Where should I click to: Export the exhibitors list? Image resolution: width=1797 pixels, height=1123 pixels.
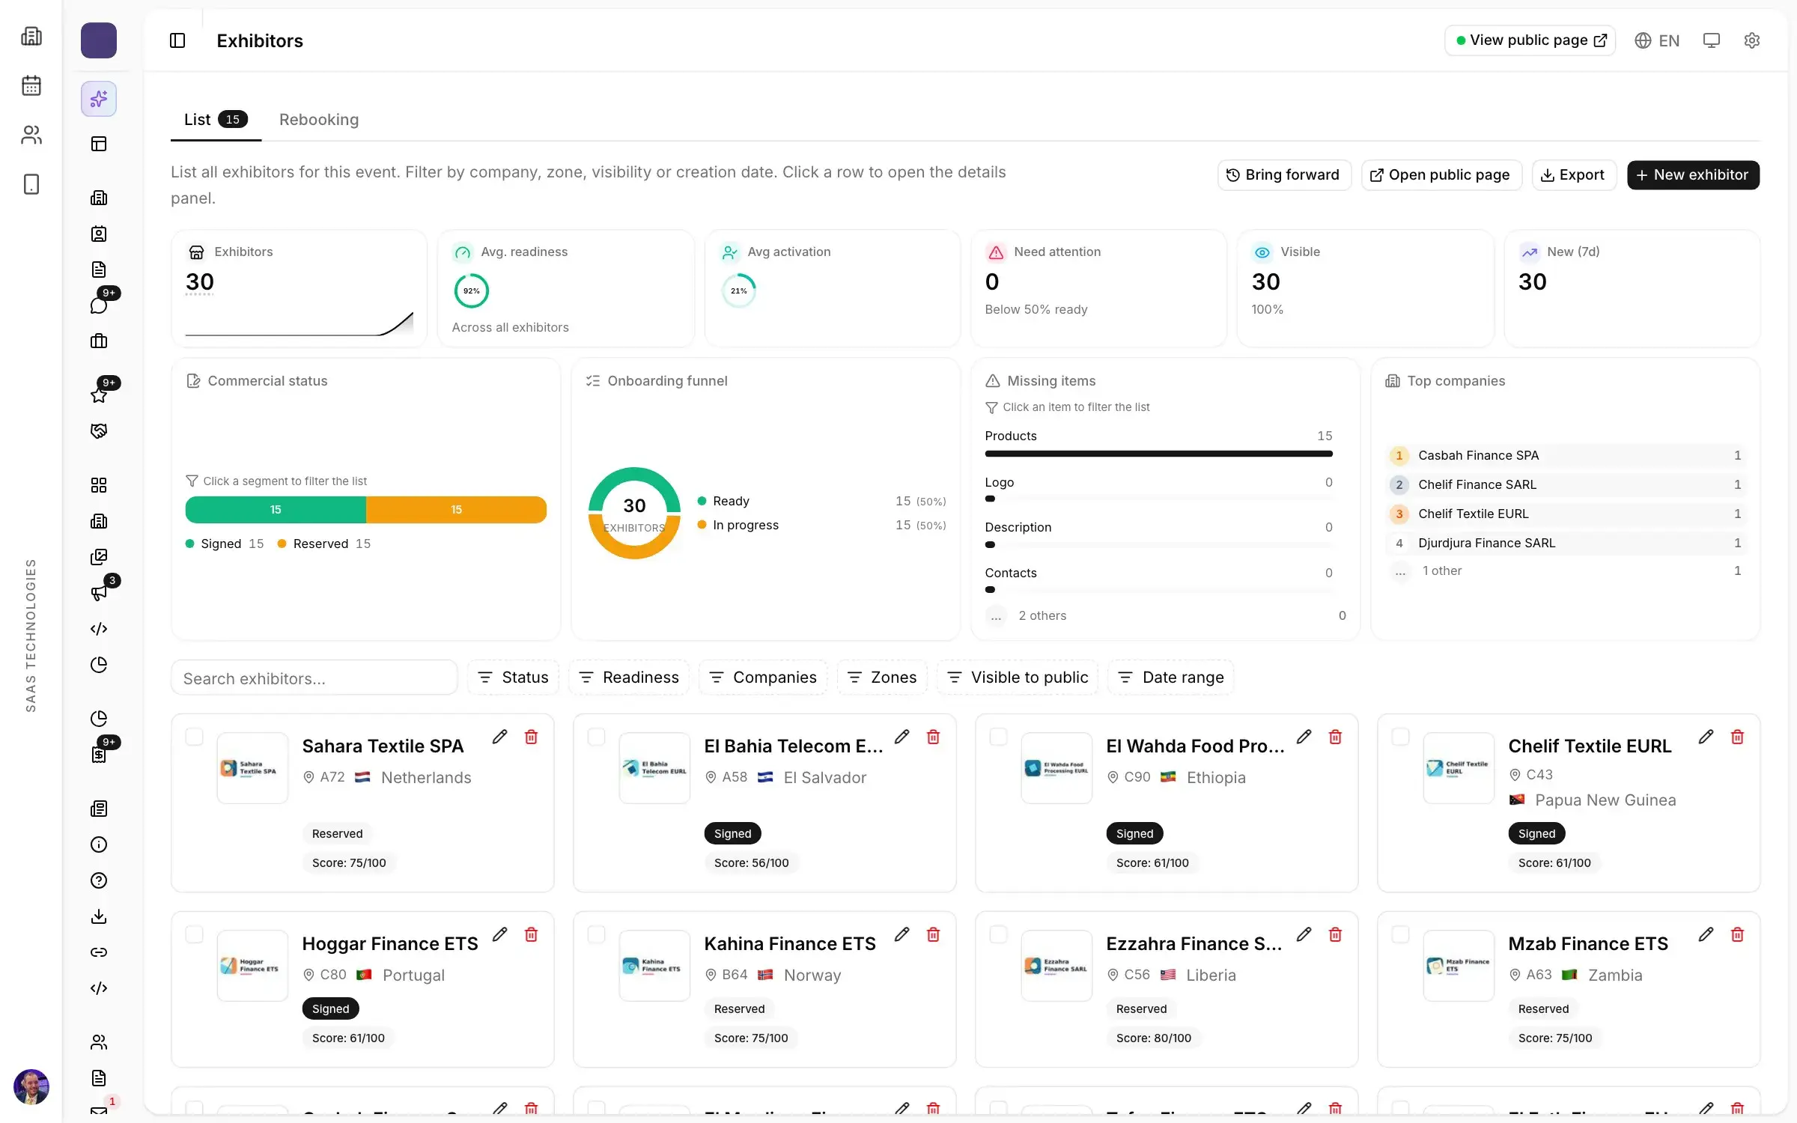pos(1573,175)
